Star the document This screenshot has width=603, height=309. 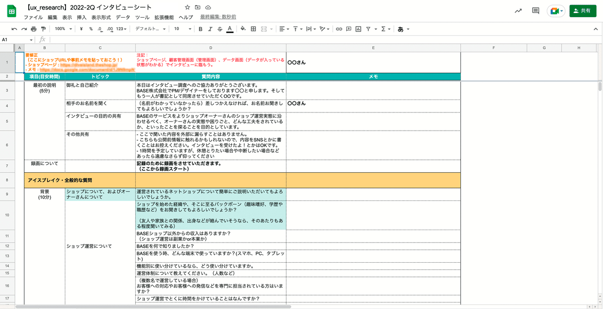pos(187,8)
